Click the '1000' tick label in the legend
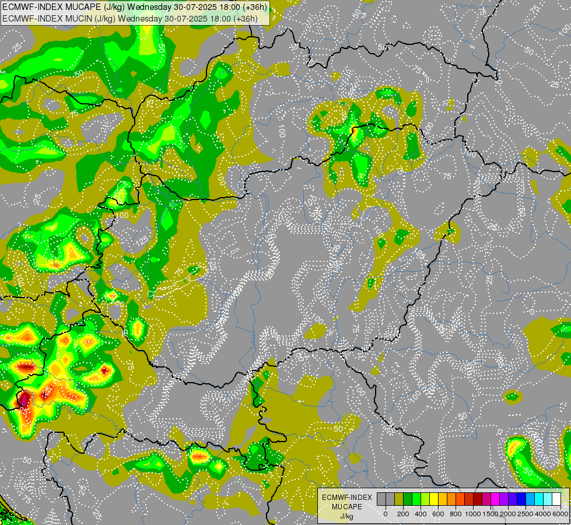The height and width of the screenshot is (525, 571). click(x=473, y=514)
